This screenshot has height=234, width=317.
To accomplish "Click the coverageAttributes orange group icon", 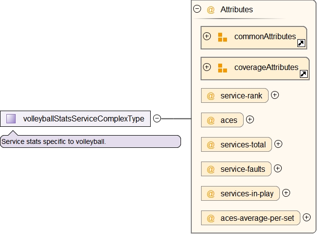I will coord(223,68).
